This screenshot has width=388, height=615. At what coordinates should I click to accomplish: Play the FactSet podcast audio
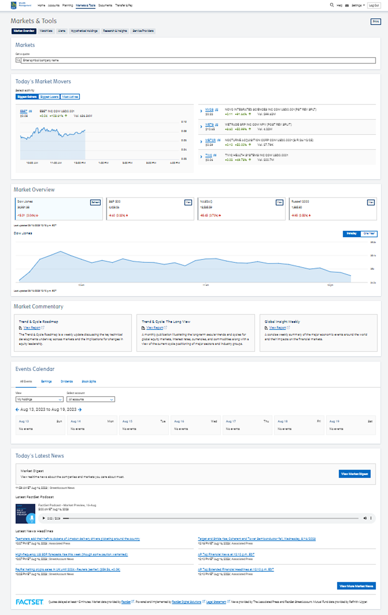44,518
